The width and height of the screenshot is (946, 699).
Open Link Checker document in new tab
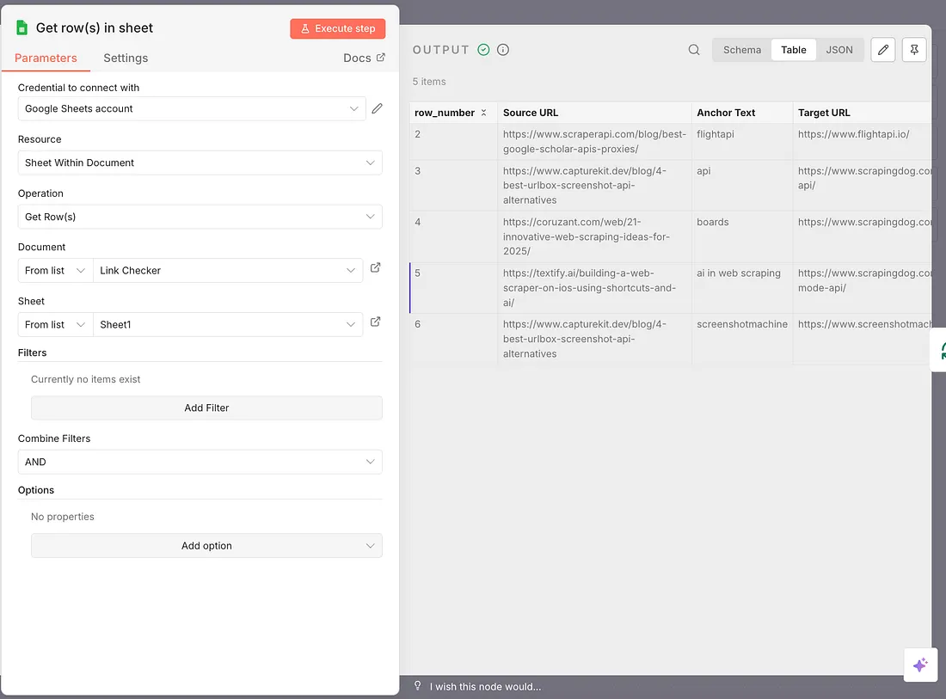376,268
